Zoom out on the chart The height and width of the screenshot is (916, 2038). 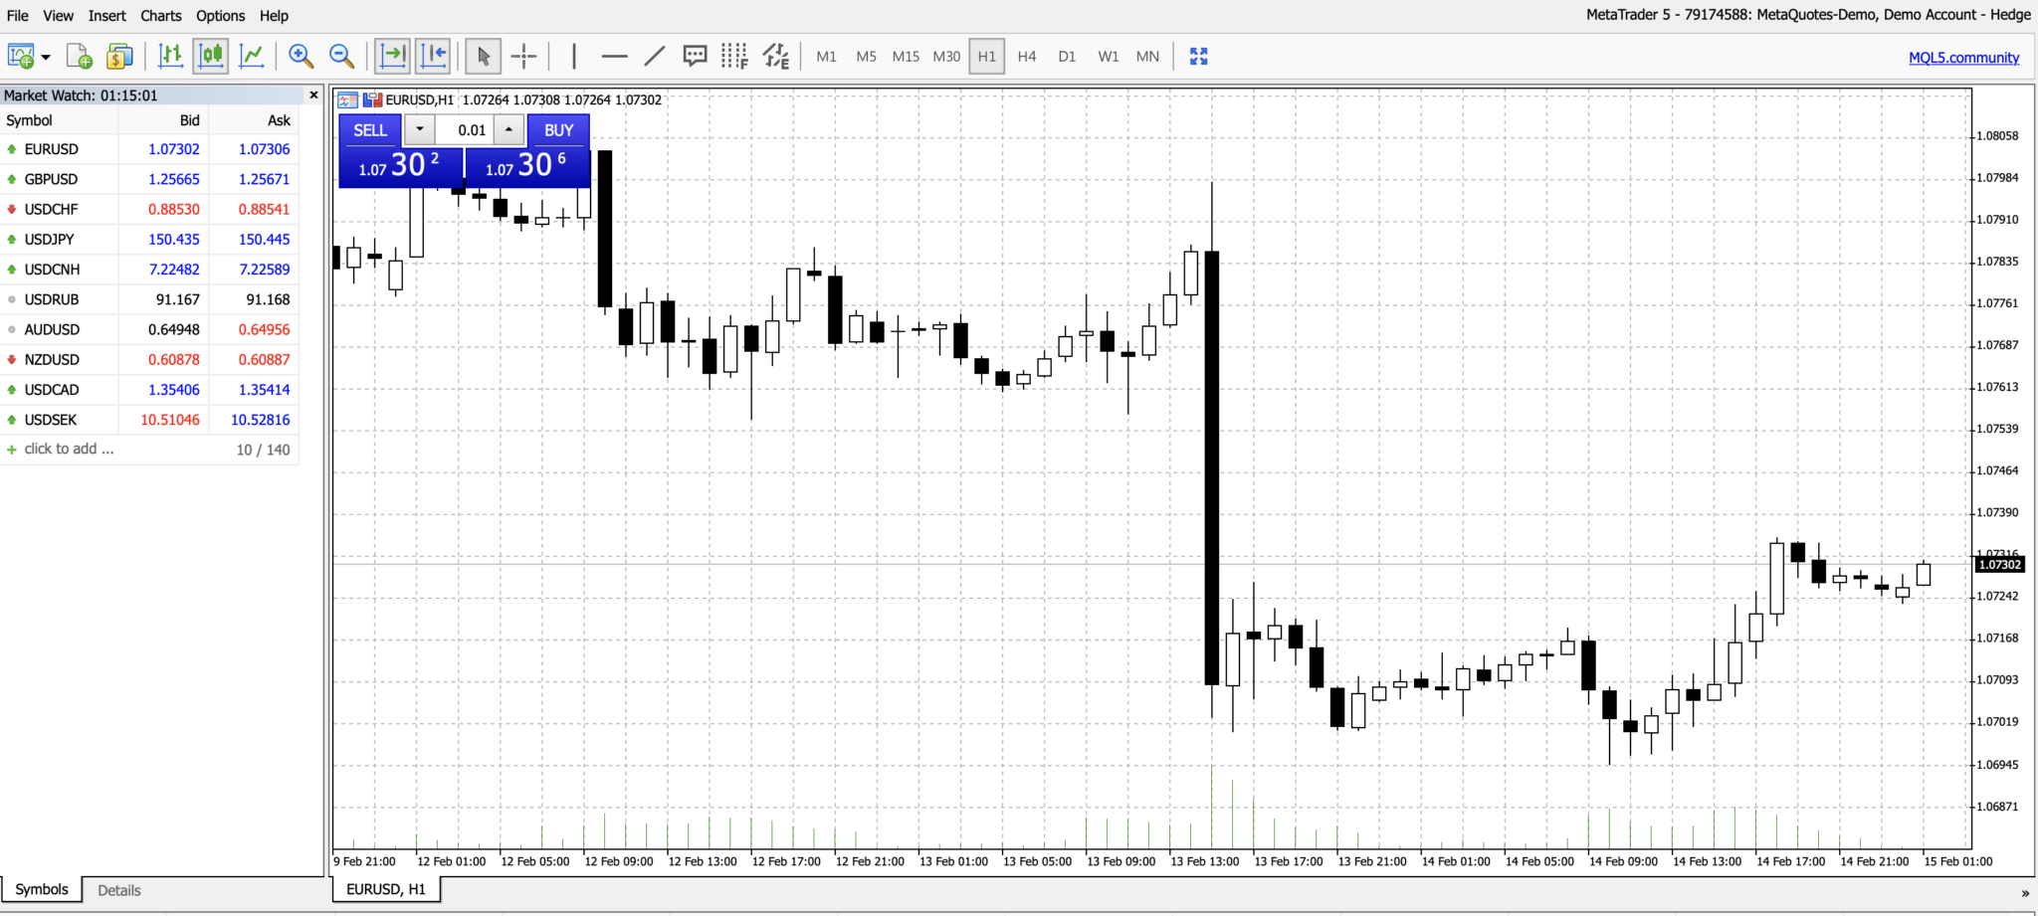pyautogui.click(x=341, y=57)
